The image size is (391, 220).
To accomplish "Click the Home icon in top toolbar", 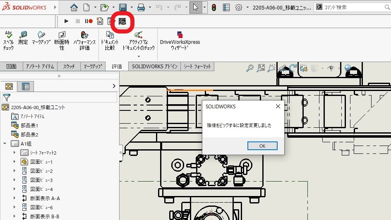I will tap(74, 7).
